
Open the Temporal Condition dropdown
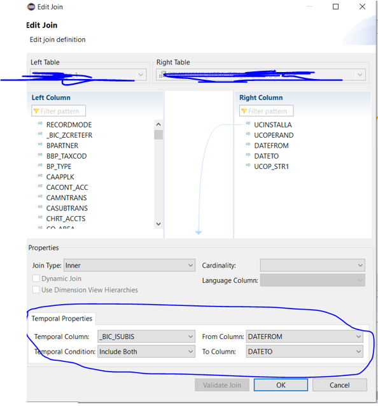click(146, 351)
